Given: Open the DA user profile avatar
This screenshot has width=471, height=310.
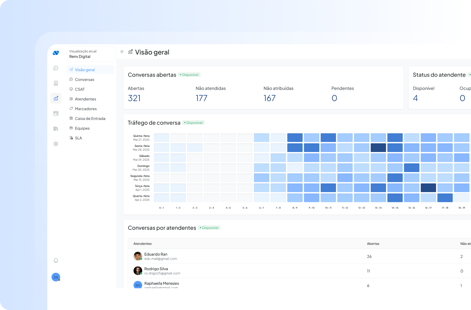Looking at the screenshot, I should (56, 277).
